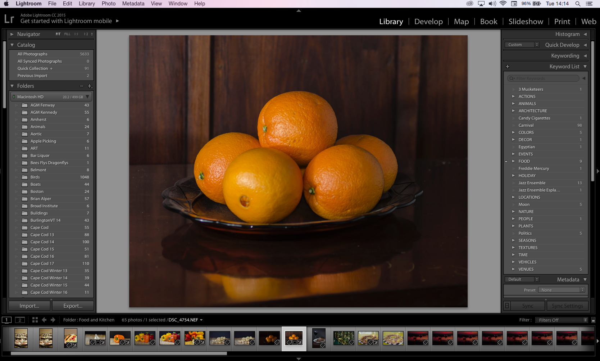Hide the top module picker panel
600x361 pixels.
coord(299,11)
